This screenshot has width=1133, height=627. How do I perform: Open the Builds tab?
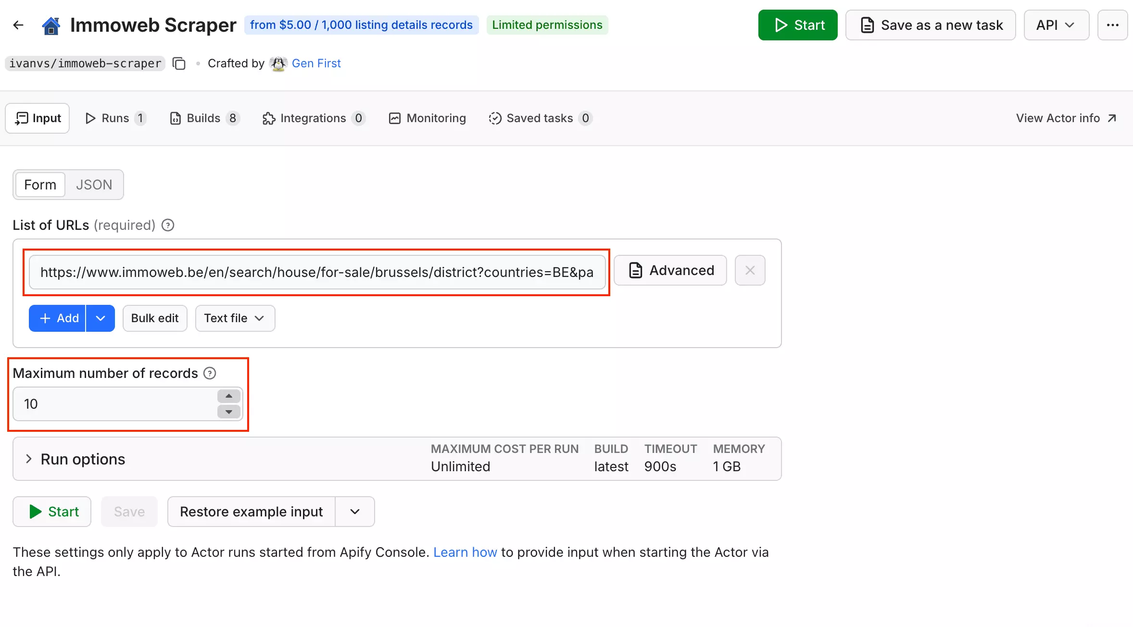pos(204,118)
